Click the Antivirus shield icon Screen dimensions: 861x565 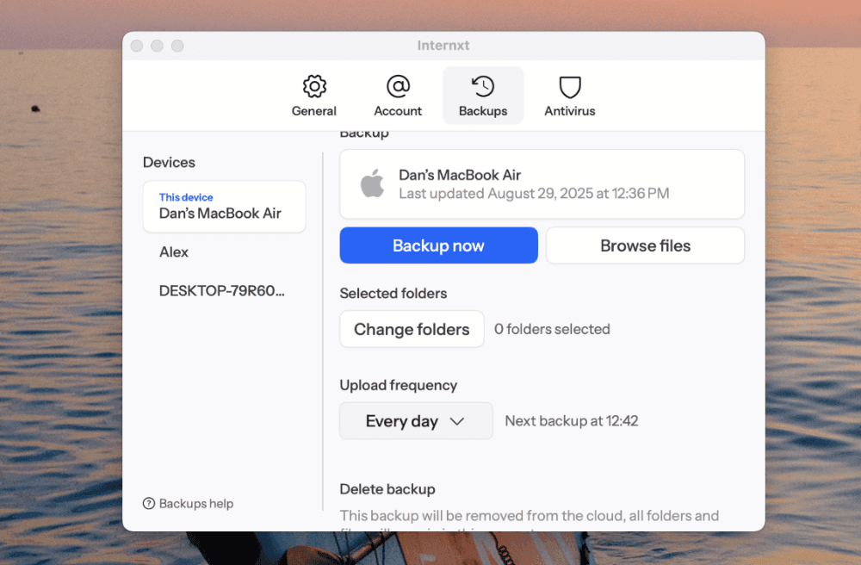pyautogui.click(x=570, y=86)
